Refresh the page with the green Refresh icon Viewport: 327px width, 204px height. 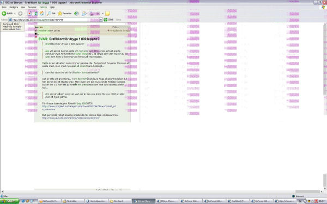click(x=35, y=13)
